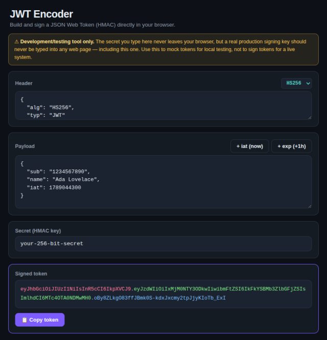Open the HS256 algorithm dropdown
The height and width of the screenshot is (340, 327).
pyautogui.click(x=296, y=83)
